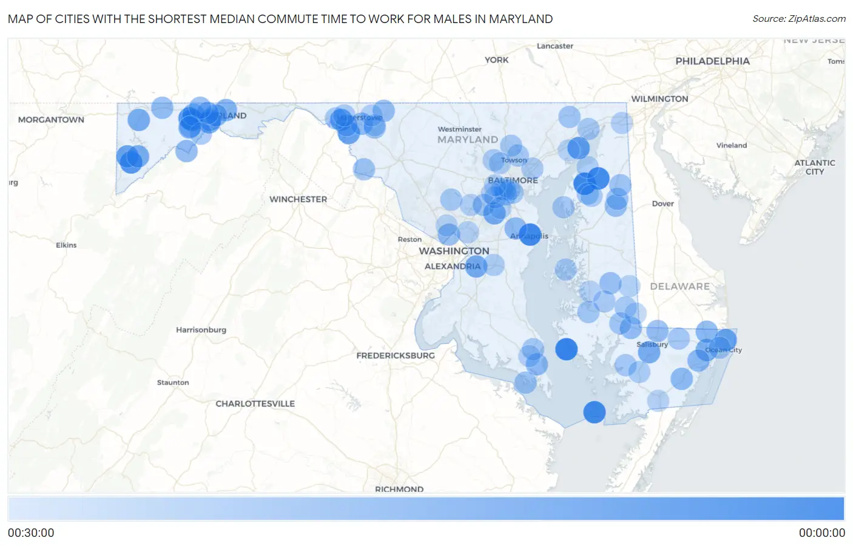Image resolution: width=853 pixels, height=546 pixels.
Task: Click the RICHMOND map label
Action: [x=399, y=489]
